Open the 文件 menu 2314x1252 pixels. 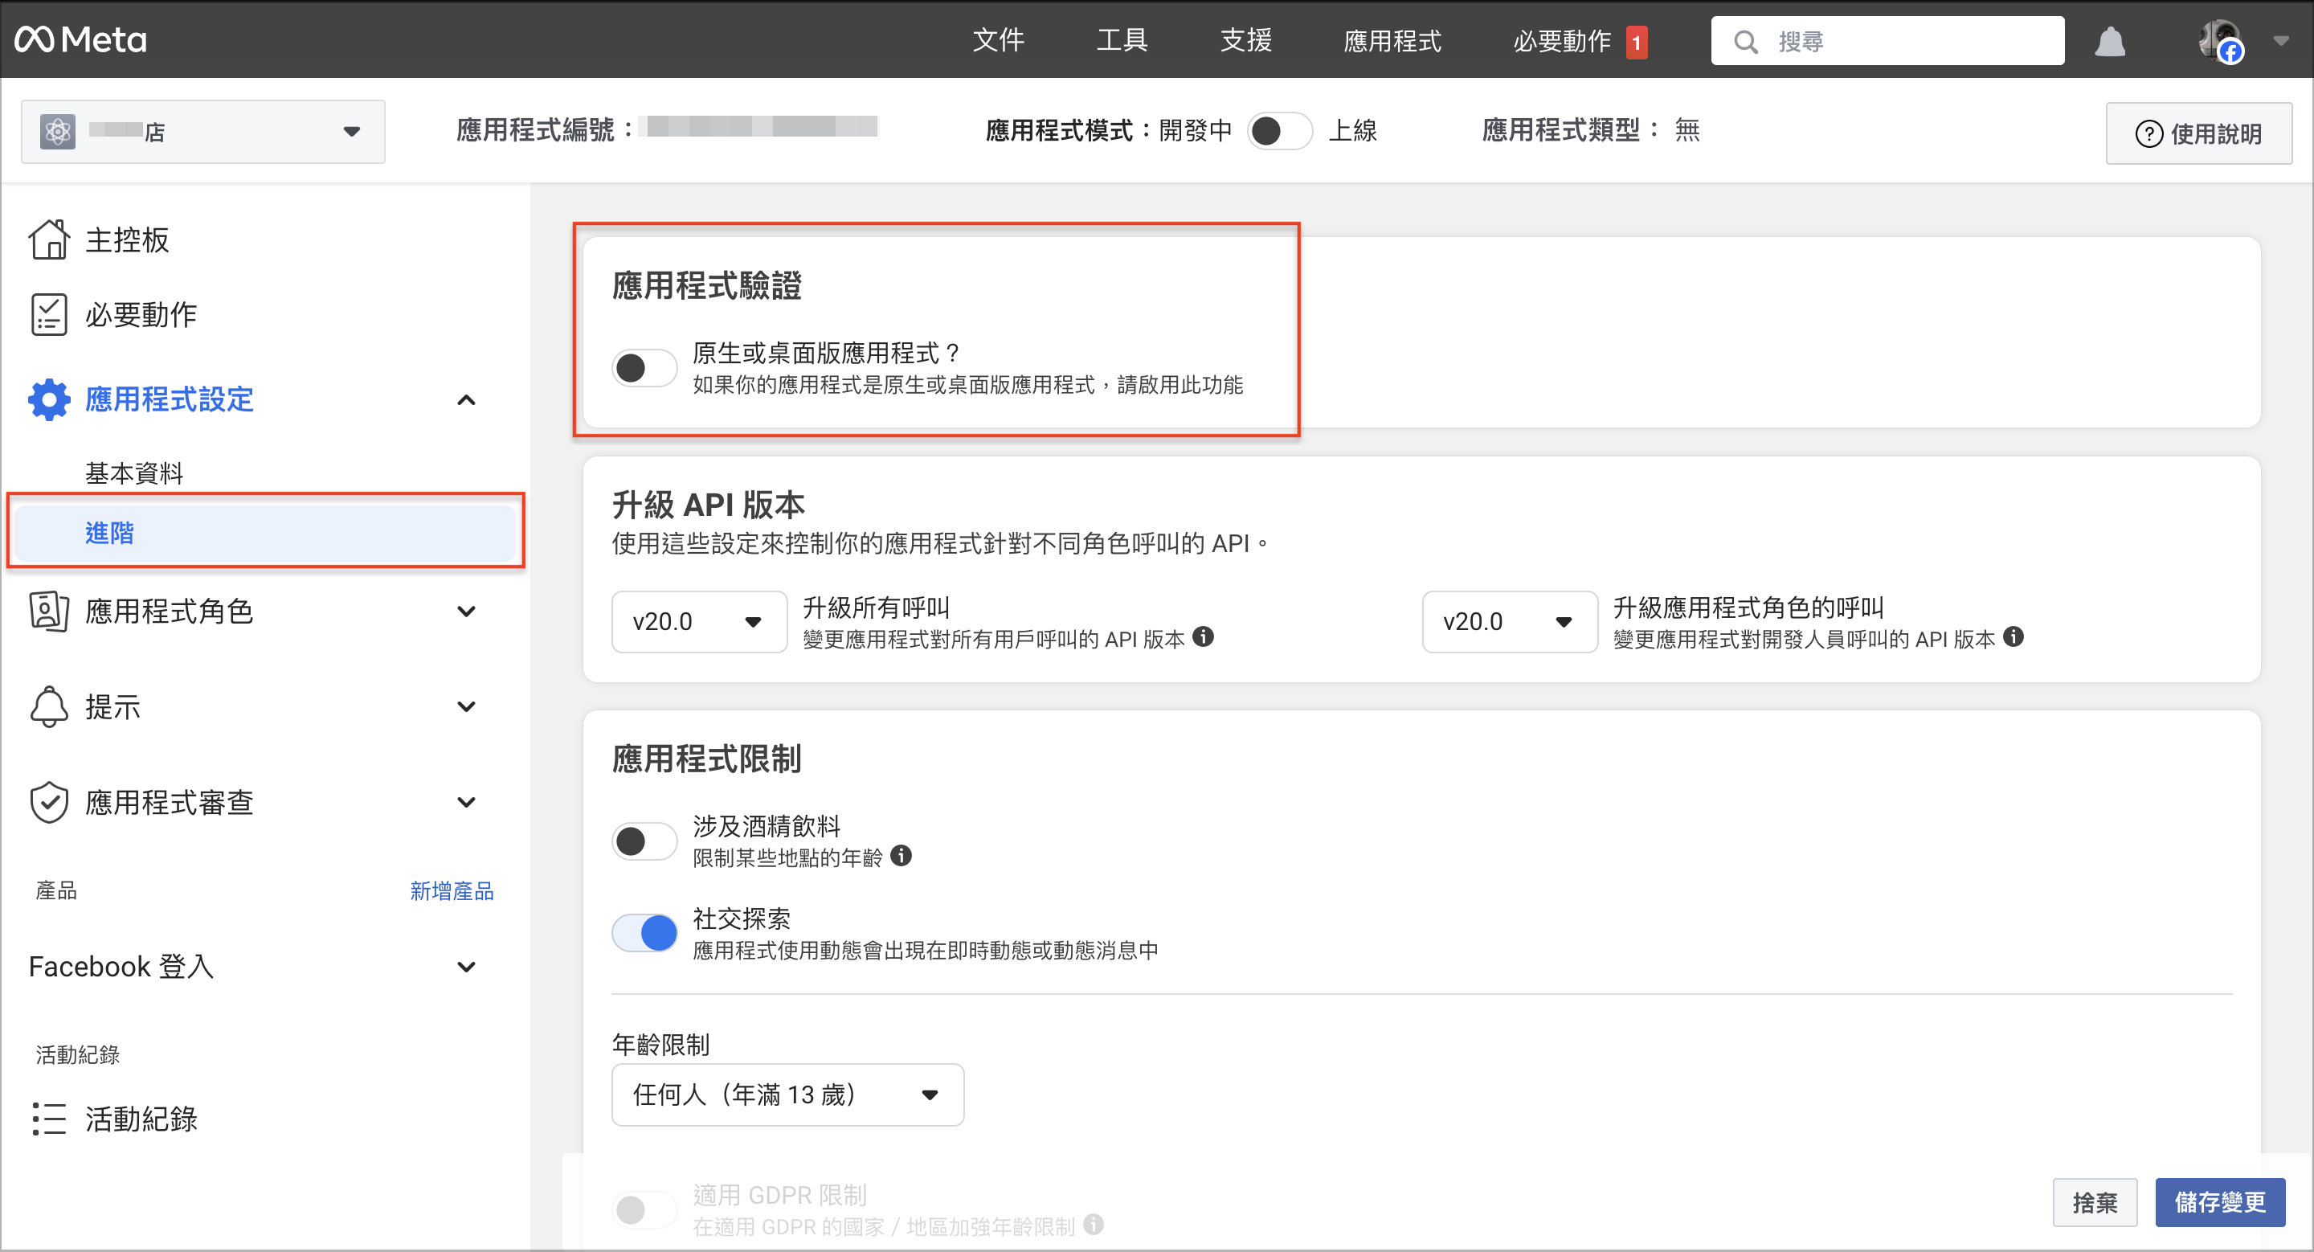pyautogui.click(x=998, y=40)
